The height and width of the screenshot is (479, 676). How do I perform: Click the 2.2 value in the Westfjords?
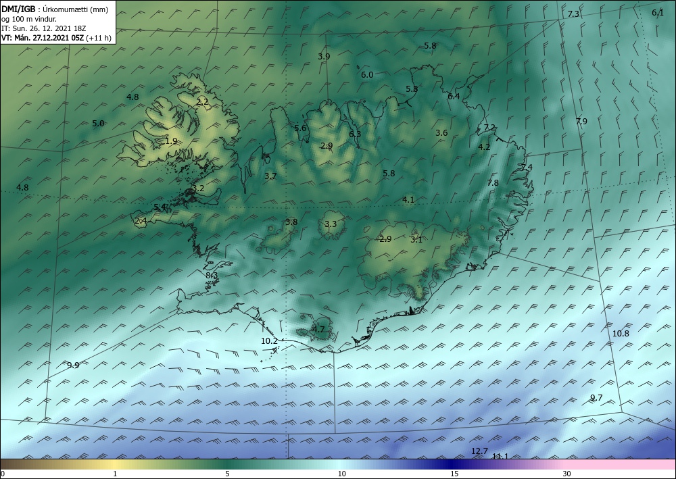pos(202,102)
